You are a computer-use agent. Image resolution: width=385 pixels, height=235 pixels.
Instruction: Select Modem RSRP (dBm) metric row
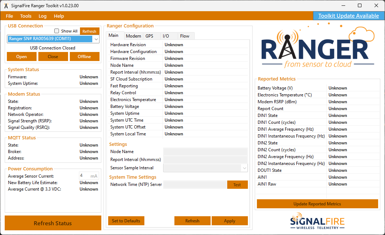pyautogui.click(x=317, y=102)
